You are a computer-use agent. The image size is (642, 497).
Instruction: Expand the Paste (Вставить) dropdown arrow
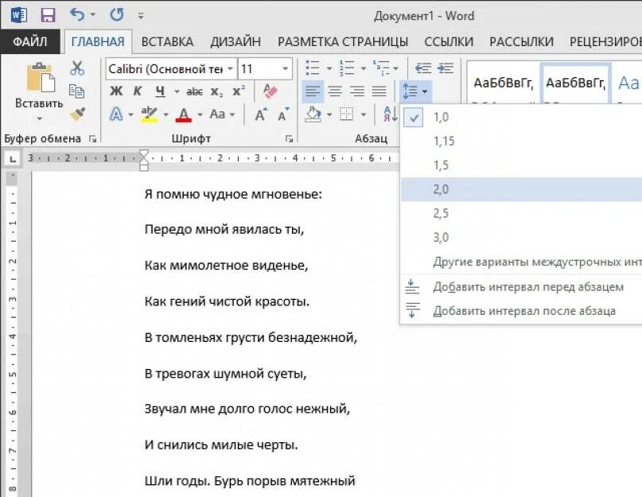click(x=39, y=118)
